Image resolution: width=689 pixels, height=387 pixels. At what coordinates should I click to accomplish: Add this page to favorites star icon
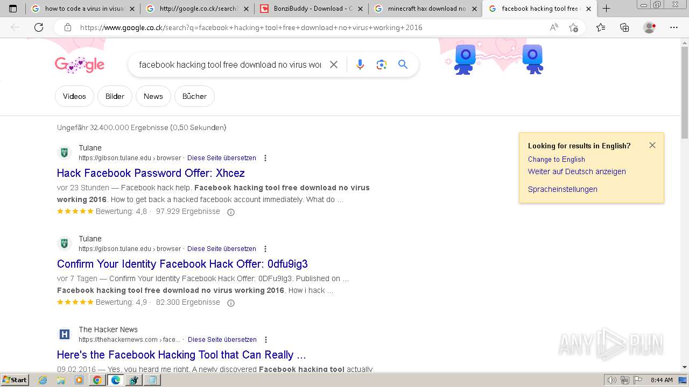pyautogui.click(x=574, y=27)
